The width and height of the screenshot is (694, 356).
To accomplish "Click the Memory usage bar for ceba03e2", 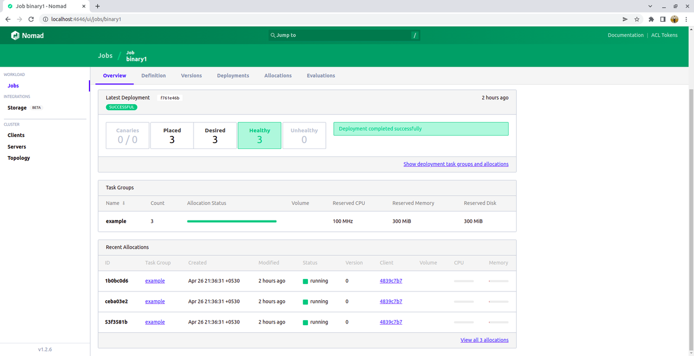I will pos(498,302).
